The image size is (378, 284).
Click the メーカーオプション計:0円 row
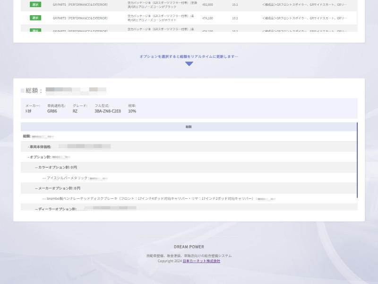(189, 188)
